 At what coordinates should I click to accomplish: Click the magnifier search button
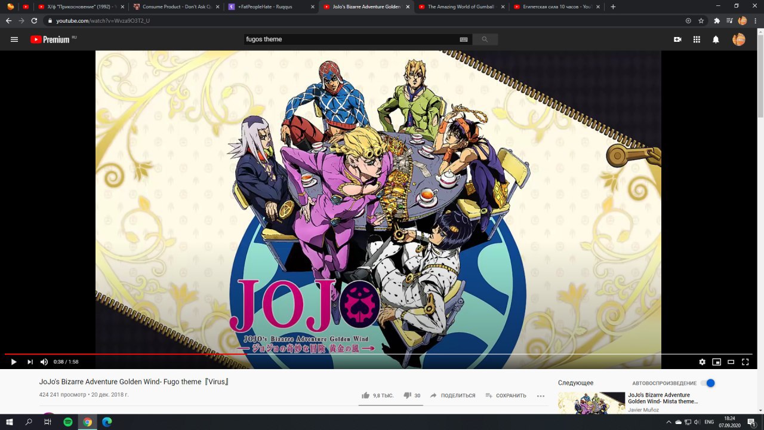485,39
